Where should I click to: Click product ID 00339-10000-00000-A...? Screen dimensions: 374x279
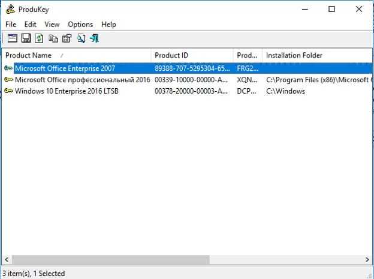click(191, 80)
